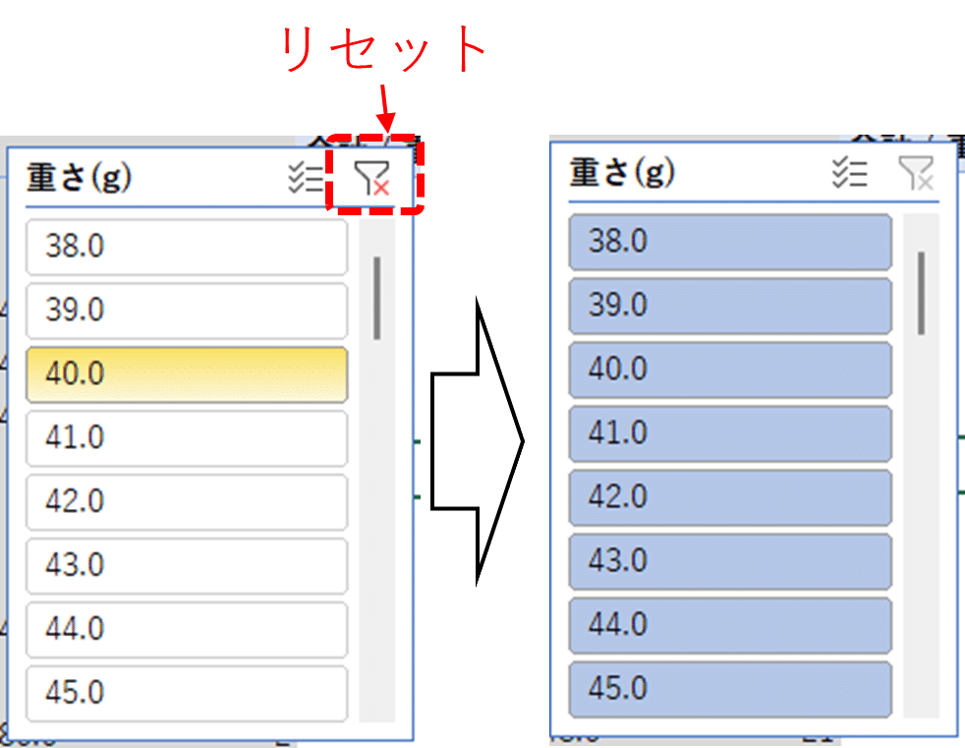Click scrollbar thumb in the left slicer
965x748 pixels.
[377, 298]
